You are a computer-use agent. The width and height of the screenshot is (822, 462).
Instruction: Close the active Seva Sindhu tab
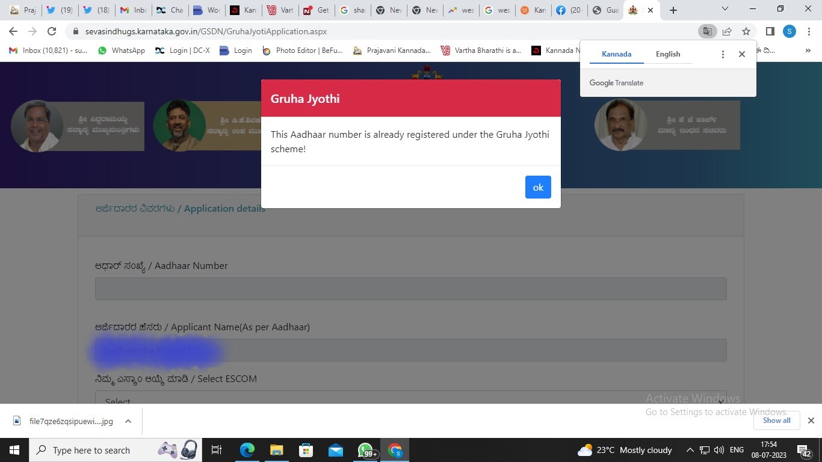pyautogui.click(x=650, y=10)
